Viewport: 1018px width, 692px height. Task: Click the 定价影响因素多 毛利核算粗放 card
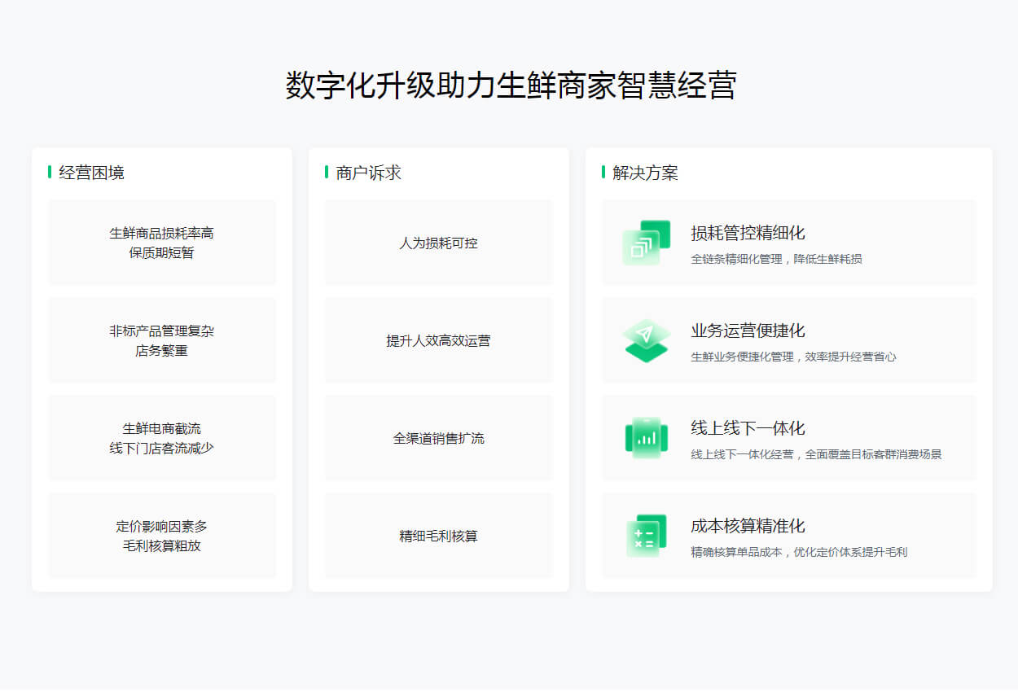(162, 536)
